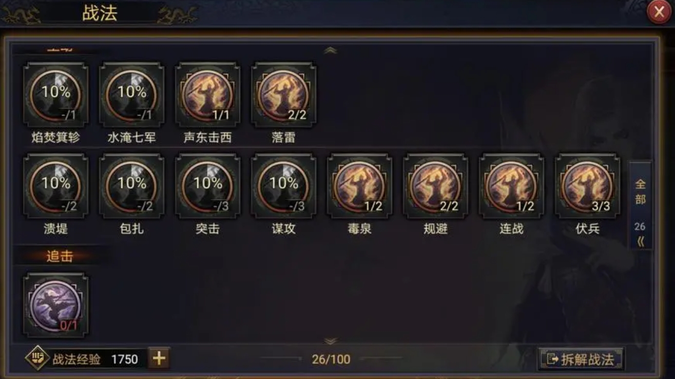Select the 溃堤 tactic icon
Image resolution: width=675 pixels, height=379 pixels.
click(x=55, y=186)
